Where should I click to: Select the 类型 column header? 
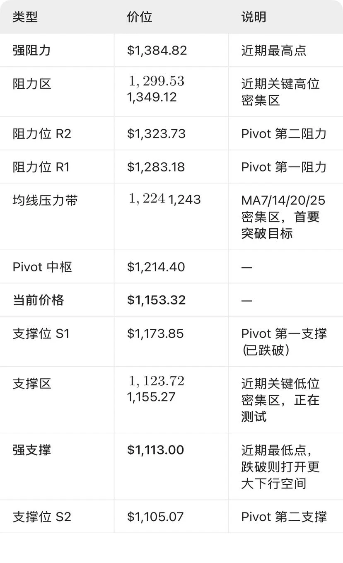(25, 17)
